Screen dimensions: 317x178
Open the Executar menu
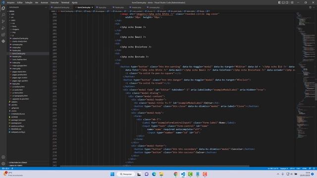[x=54, y=2]
